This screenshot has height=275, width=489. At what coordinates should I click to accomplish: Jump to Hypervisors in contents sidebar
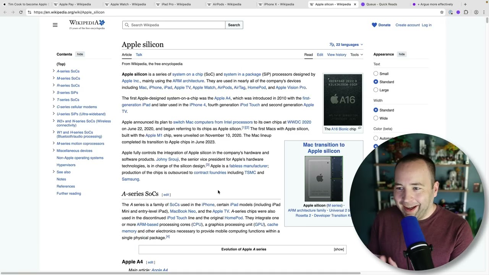pos(66,165)
